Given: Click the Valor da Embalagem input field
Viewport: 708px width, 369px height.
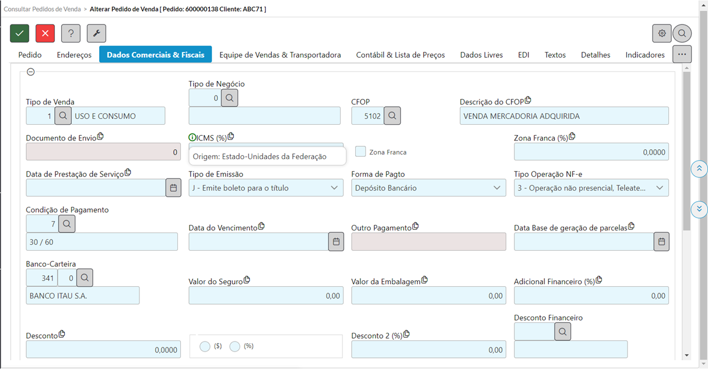Looking at the screenshot, I should (x=429, y=296).
